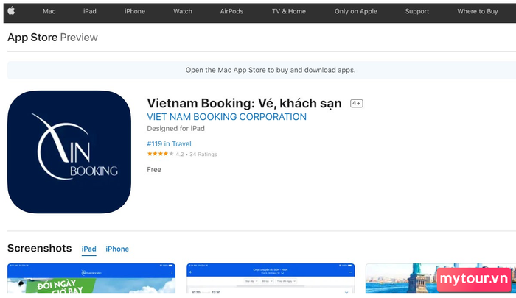Click the 'Screenshots' section heading
The height and width of the screenshot is (298, 516).
(x=40, y=248)
